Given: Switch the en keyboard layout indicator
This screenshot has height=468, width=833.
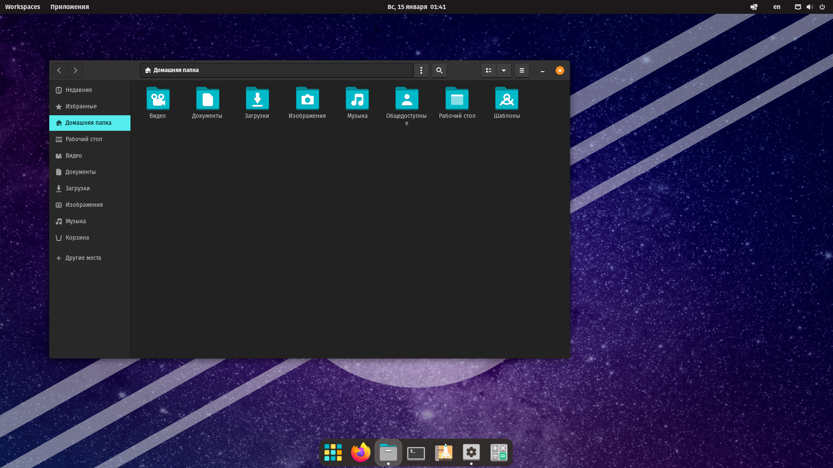Looking at the screenshot, I should click(776, 7).
